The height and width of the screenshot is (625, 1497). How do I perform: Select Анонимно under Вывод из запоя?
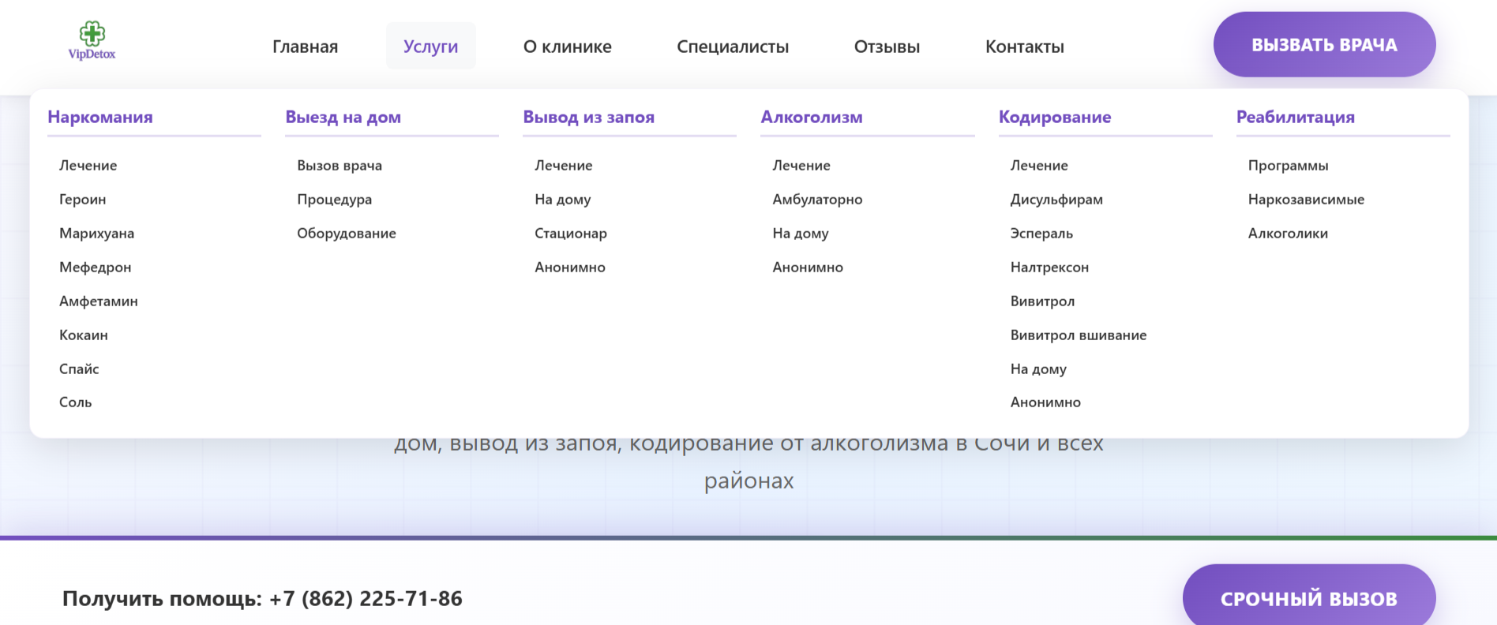pyautogui.click(x=570, y=268)
